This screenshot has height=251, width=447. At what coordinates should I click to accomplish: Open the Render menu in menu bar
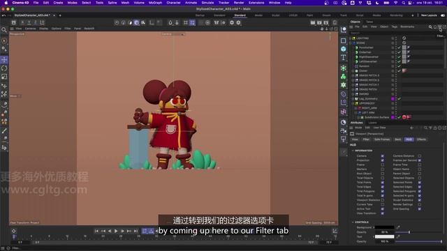[x=239, y=3]
